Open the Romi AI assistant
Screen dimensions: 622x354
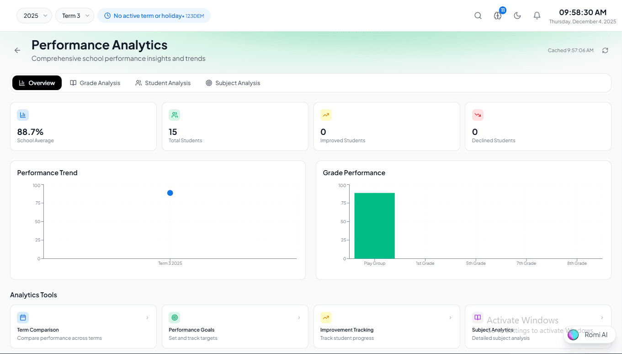(x=589, y=335)
